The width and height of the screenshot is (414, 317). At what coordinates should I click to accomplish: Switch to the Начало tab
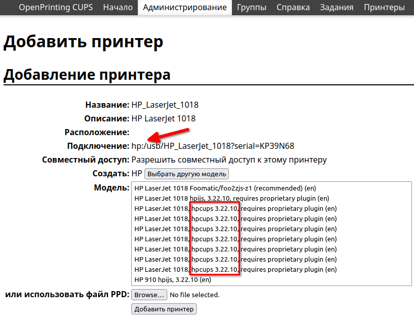(117, 8)
